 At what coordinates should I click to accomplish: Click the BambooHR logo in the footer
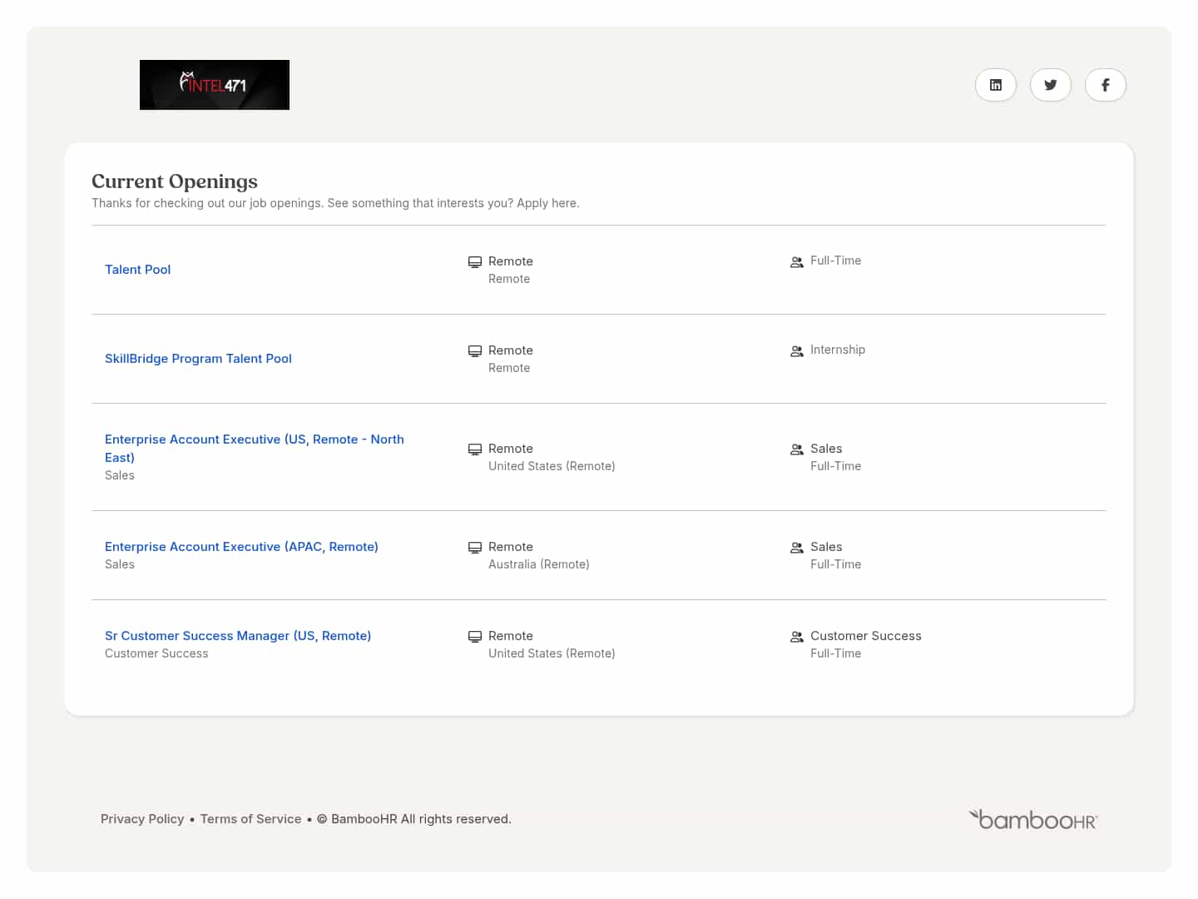1032,818
